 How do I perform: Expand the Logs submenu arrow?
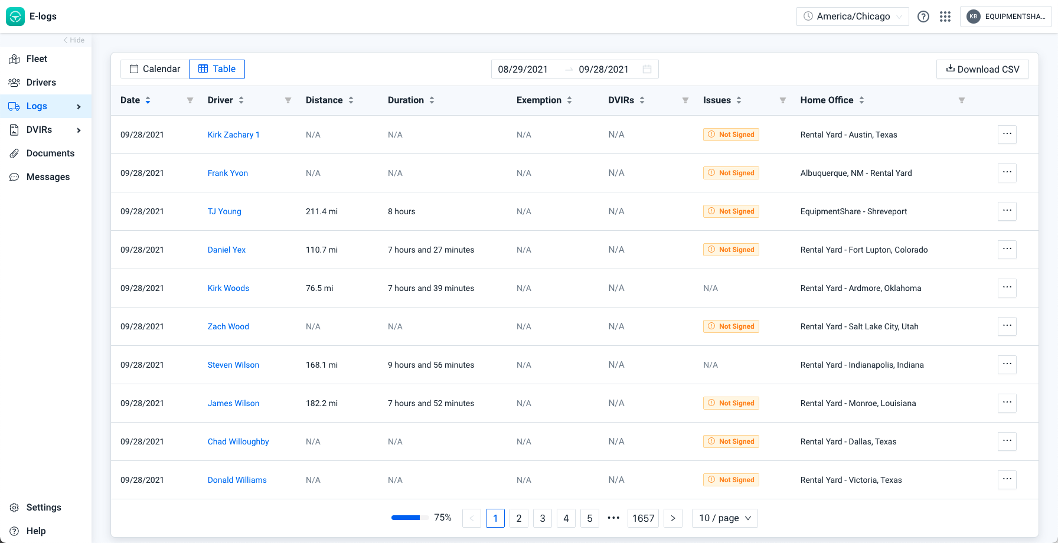click(79, 107)
